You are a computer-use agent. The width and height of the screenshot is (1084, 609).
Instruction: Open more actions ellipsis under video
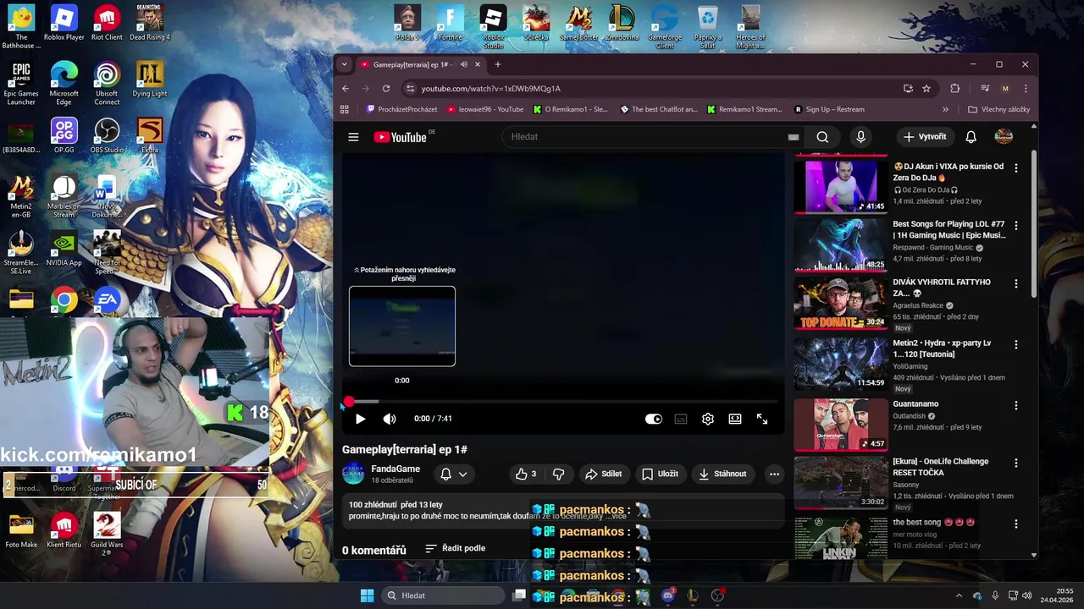(x=774, y=474)
